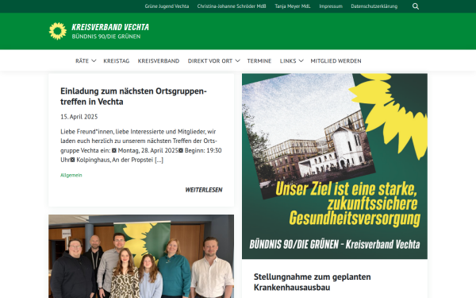Open the Impressum page
The image size is (476, 298).
(x=331, y=6)
